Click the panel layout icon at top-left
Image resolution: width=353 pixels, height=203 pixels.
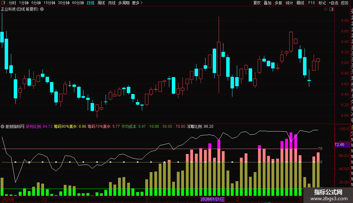point(3,3)
